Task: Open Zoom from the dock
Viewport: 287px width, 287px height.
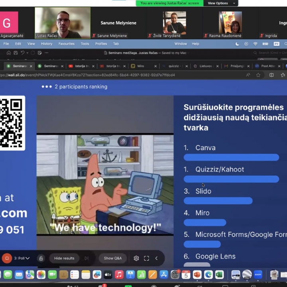Action: click(x=258, y=275)
